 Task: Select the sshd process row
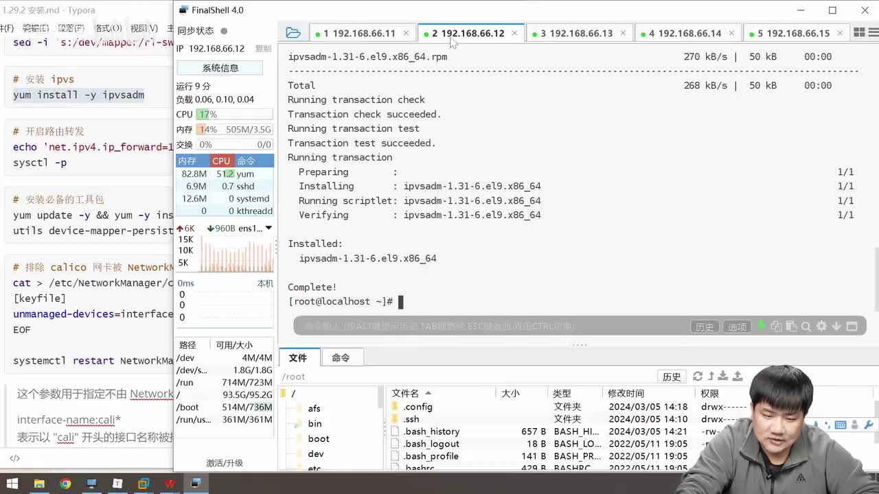point(225,186)
